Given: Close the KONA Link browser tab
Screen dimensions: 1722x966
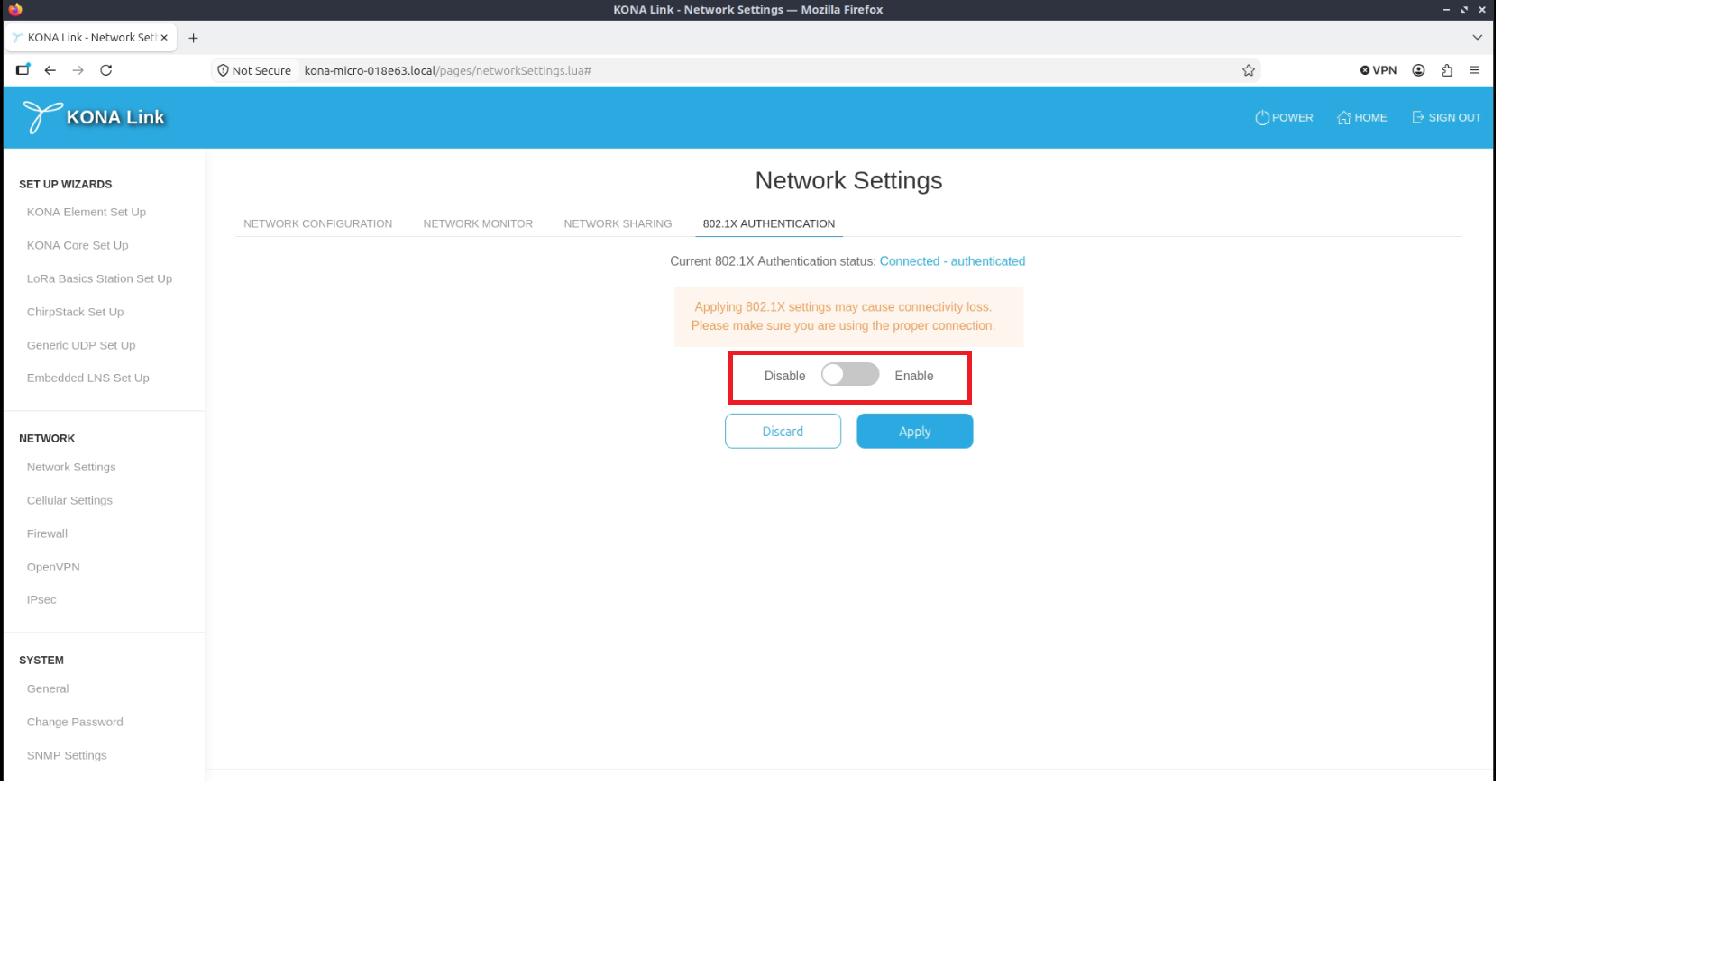Looking at the screenshot, I should 164,38.
